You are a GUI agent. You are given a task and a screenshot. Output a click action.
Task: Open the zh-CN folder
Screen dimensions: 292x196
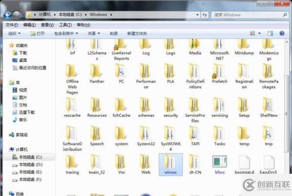click(x=195, y=165)
